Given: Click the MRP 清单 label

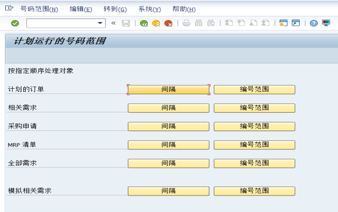Looking at the screenshot, I should click(x=22, y=145).
